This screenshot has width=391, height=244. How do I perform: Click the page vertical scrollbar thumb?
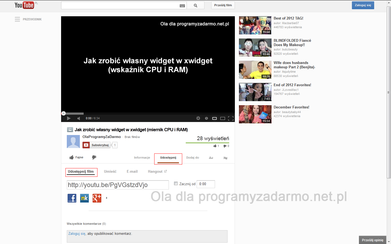(389, 92)
